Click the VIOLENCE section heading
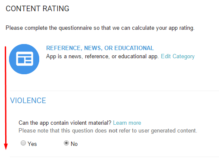The image size is (219, 161). pos(28,101)
